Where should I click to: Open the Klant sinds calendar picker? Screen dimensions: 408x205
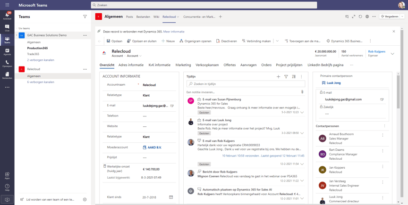click(x=171, y=197)
